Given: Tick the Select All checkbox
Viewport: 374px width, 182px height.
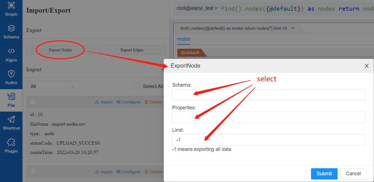Looking at the screenshot, I should click(x=137, y=86).
